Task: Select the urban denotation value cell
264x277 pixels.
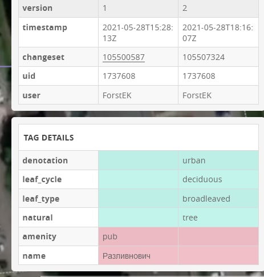Action: point(218,160)
